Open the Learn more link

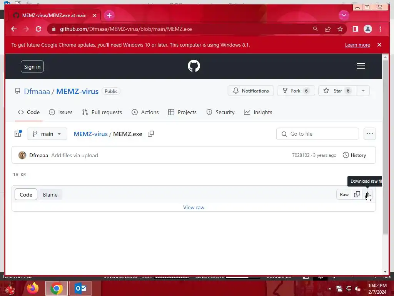tap(357, 45)
